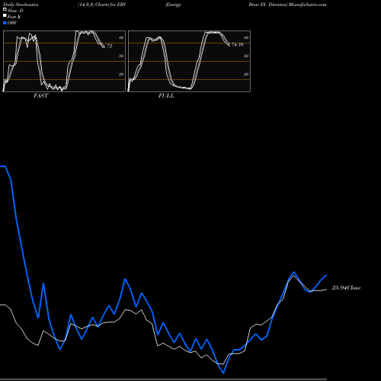
Task: Click the 80 level label in FULL chart
Action: [x=246, y=37]
